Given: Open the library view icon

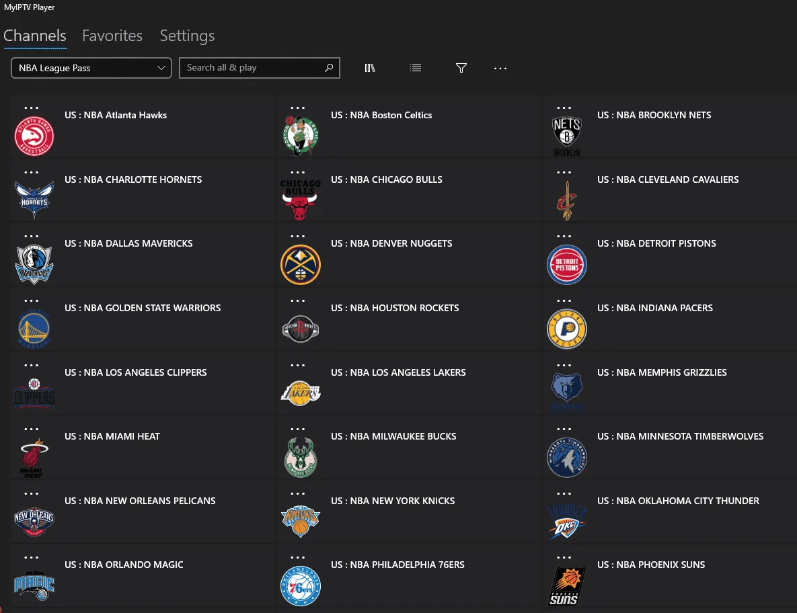Looking at the screenshot, I should pos(370,68).
